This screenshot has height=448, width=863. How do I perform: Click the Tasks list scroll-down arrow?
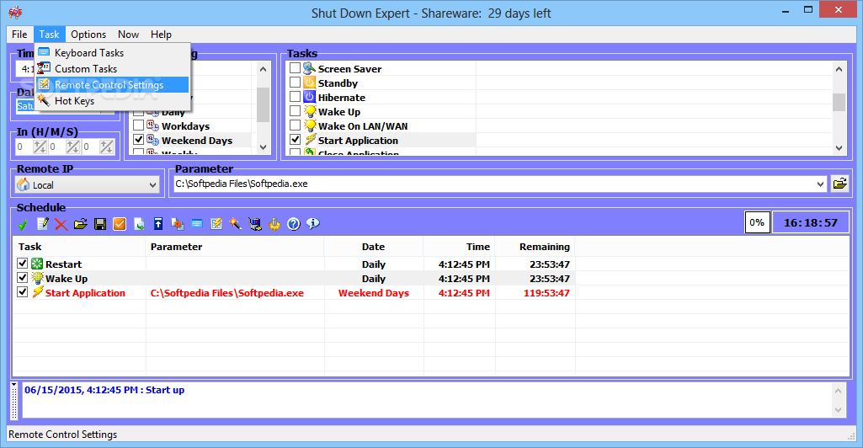[x=839, y=147]
